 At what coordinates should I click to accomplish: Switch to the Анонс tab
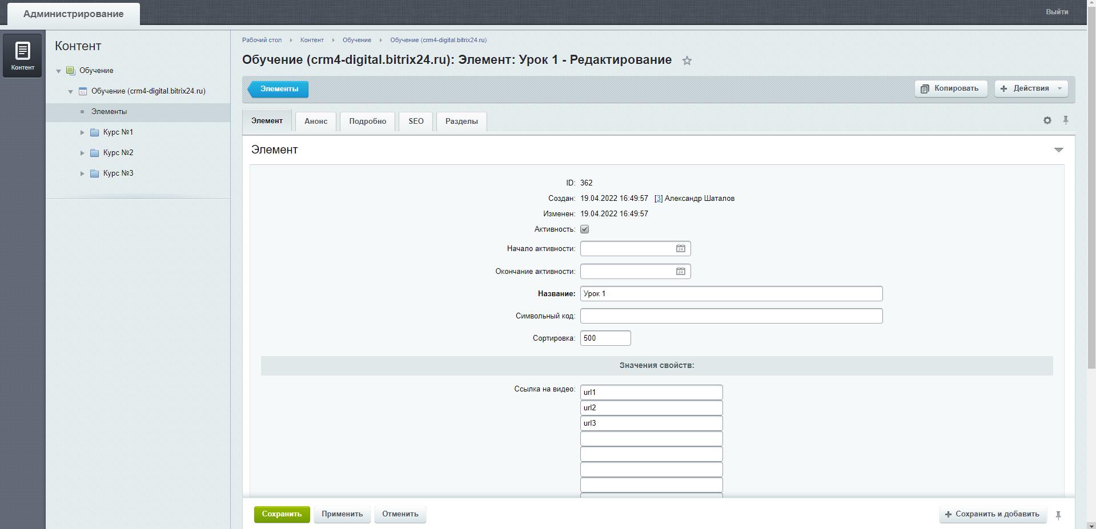pos(316,122)
